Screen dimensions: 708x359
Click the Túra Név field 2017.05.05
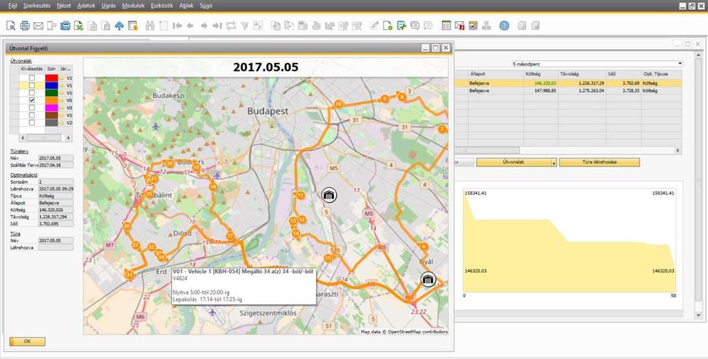pos(56,241)
